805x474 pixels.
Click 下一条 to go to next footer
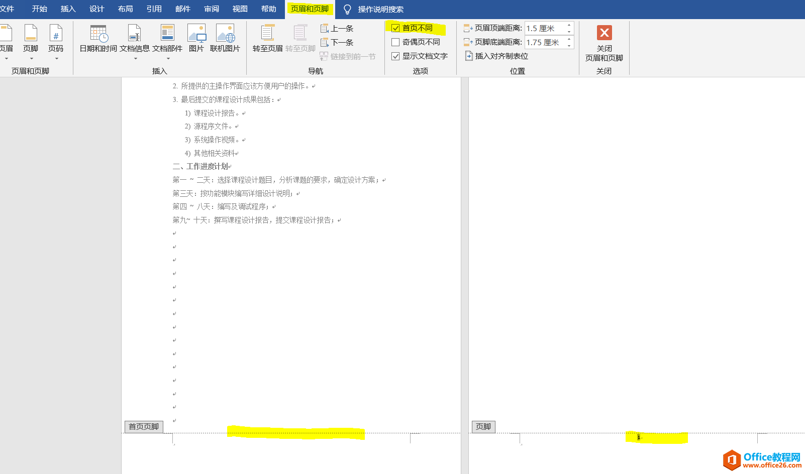tap(338, 42)
